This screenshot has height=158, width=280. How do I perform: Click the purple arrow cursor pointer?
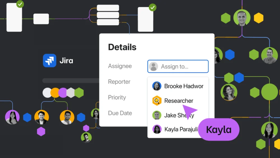[190, 111]
